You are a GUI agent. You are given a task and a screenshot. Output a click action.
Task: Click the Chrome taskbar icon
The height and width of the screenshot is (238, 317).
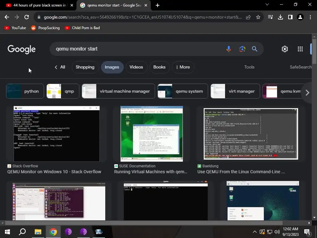53,232
